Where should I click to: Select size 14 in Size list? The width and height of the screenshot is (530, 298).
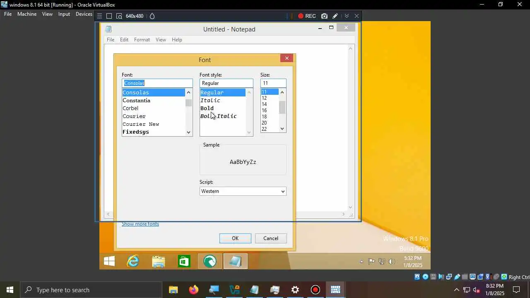tap(264, 104)
